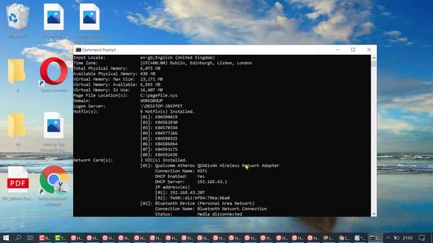Click the Logon Server \\DESKTOP line
The width and height of the screenshot is (433, 243).
click(x=128, y=106)
